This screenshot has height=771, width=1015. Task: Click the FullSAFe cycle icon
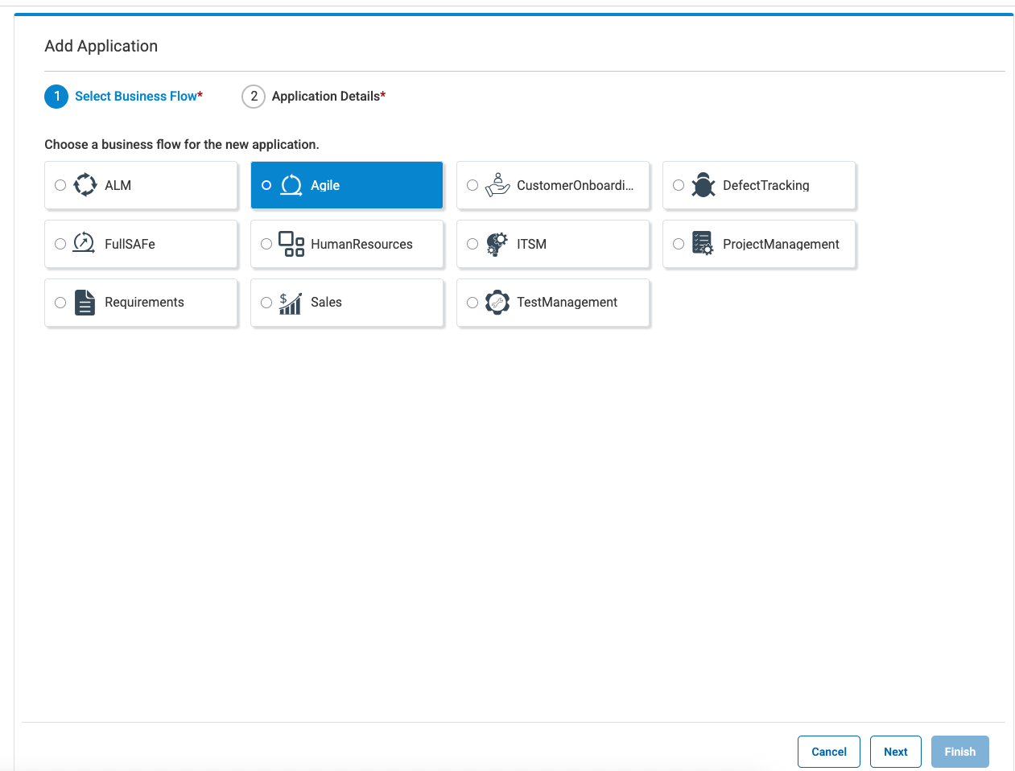85,243
